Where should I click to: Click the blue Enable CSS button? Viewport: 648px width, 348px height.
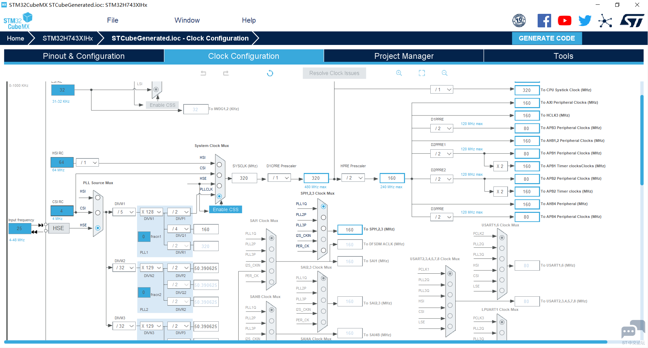tap(225, 209)
